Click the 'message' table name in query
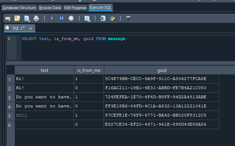235x146 pixels. pyautogui.click(x=117, y=39)
